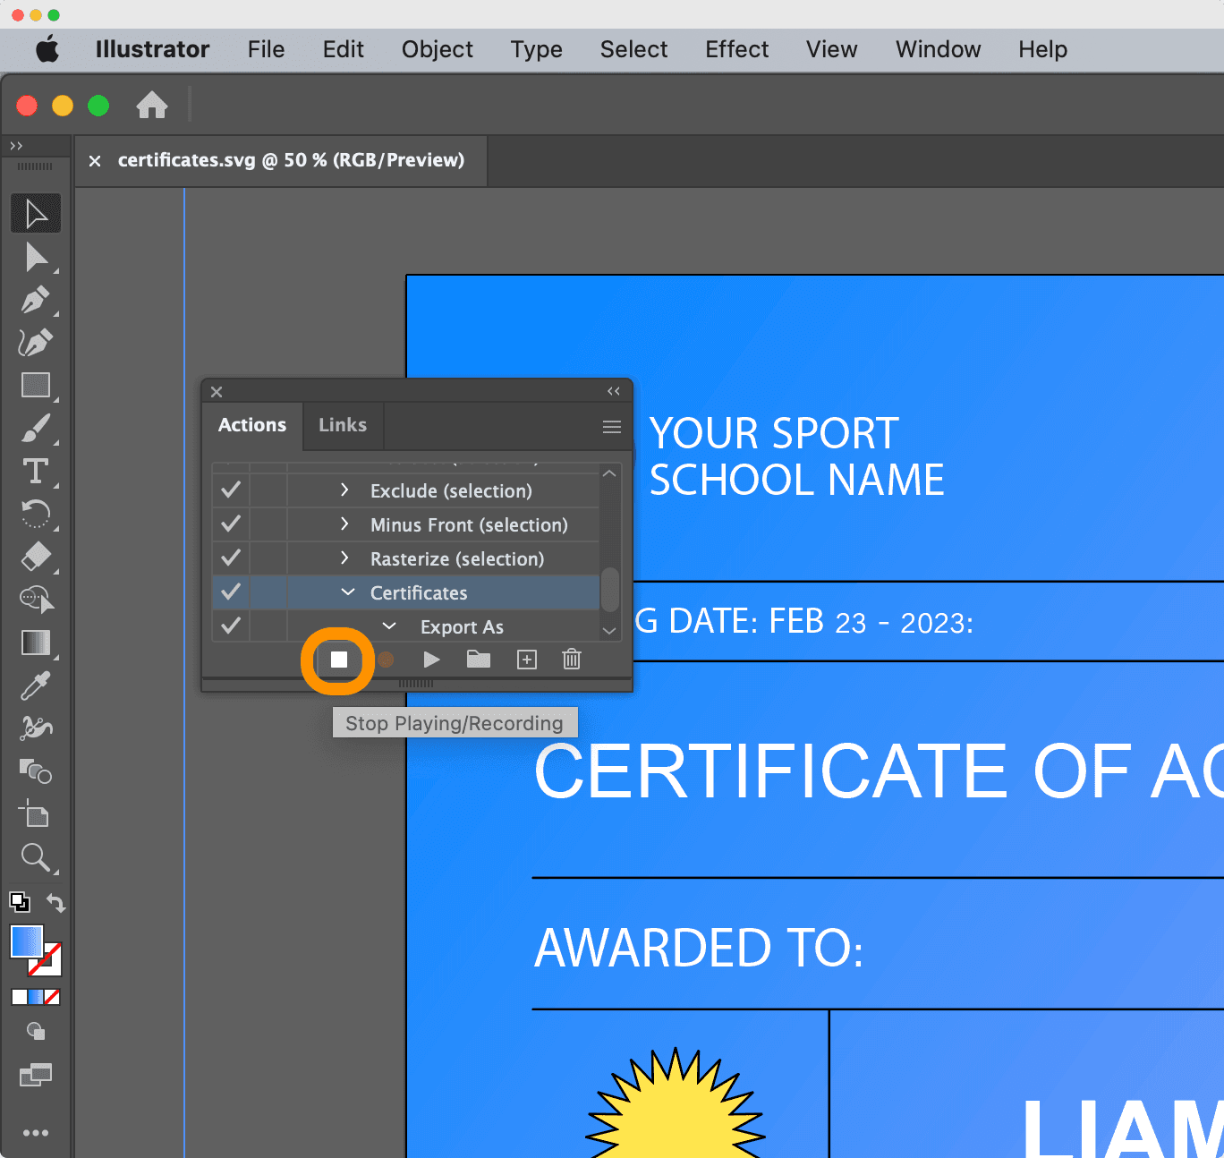Select the Eyedropper tool

coord(36,686)
